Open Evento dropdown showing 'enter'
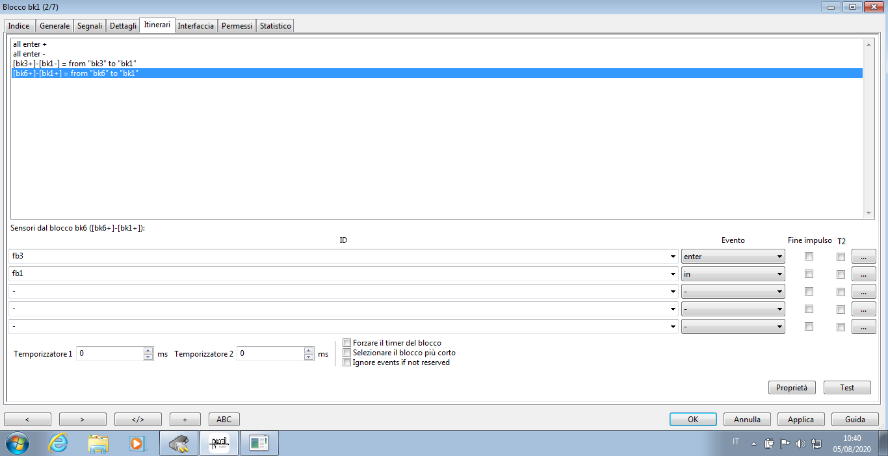The width and height of the screenshot is (888, 456). click(733, 257)
